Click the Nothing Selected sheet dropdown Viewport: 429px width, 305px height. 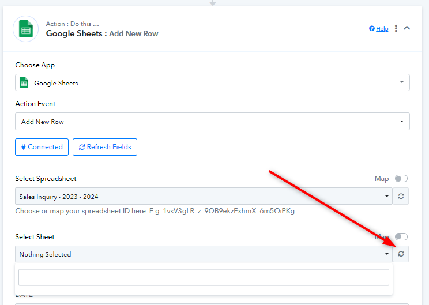click(x=204, y=254)
